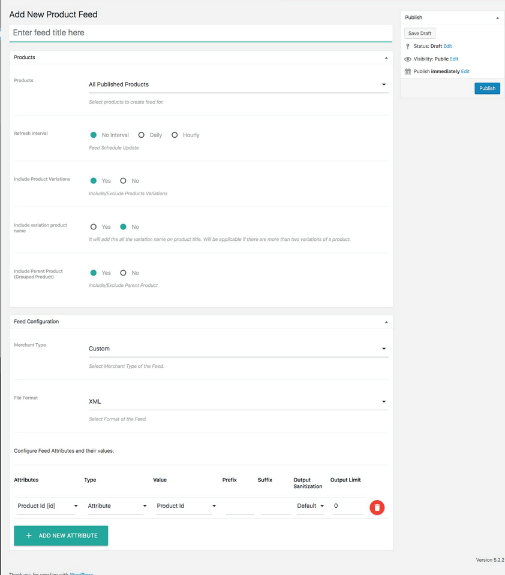Image resolution: width=505 pixels, height=575 pixels.
Task: Open the WordPress footer link
Action: pyautogui.click(x=81, y=574)
